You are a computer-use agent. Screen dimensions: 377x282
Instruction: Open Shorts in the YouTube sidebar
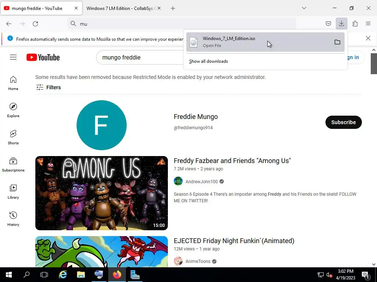(13, 137)
